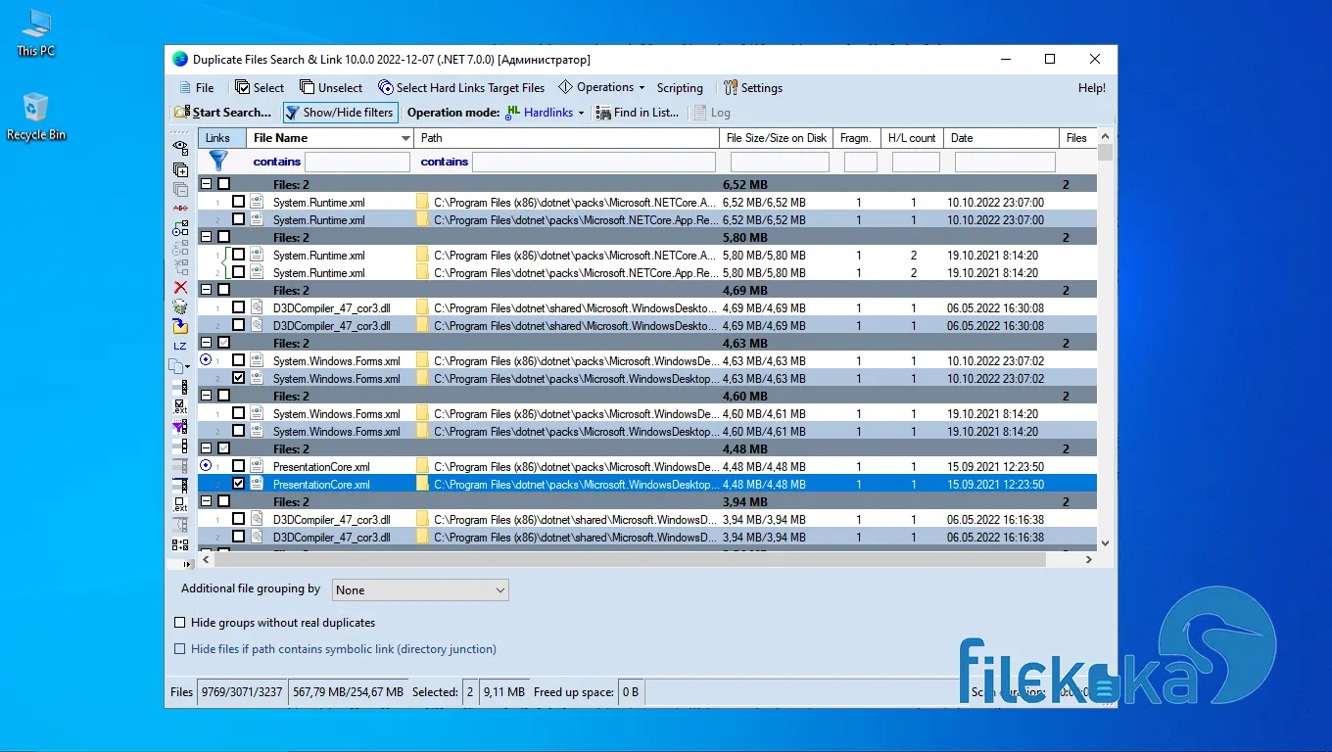Click horizontal scrollbar of file list
Screen dimensions: 1332x752
pyautogui.click(x=632, y=559)
